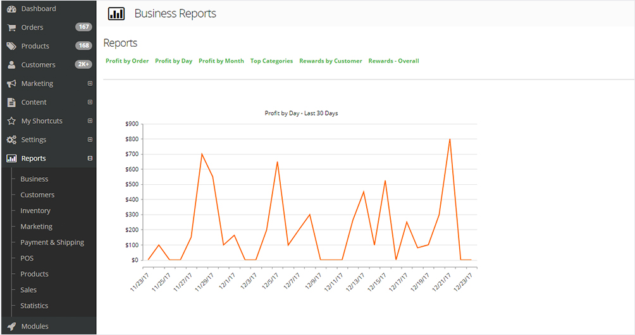Click the Marketing megaphone icon
Viewport: 635px width, 335px height.
click(11, 84)
